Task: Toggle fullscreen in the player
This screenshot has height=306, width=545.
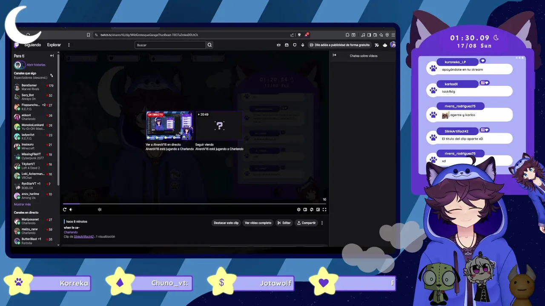Action: pos(324,210)
